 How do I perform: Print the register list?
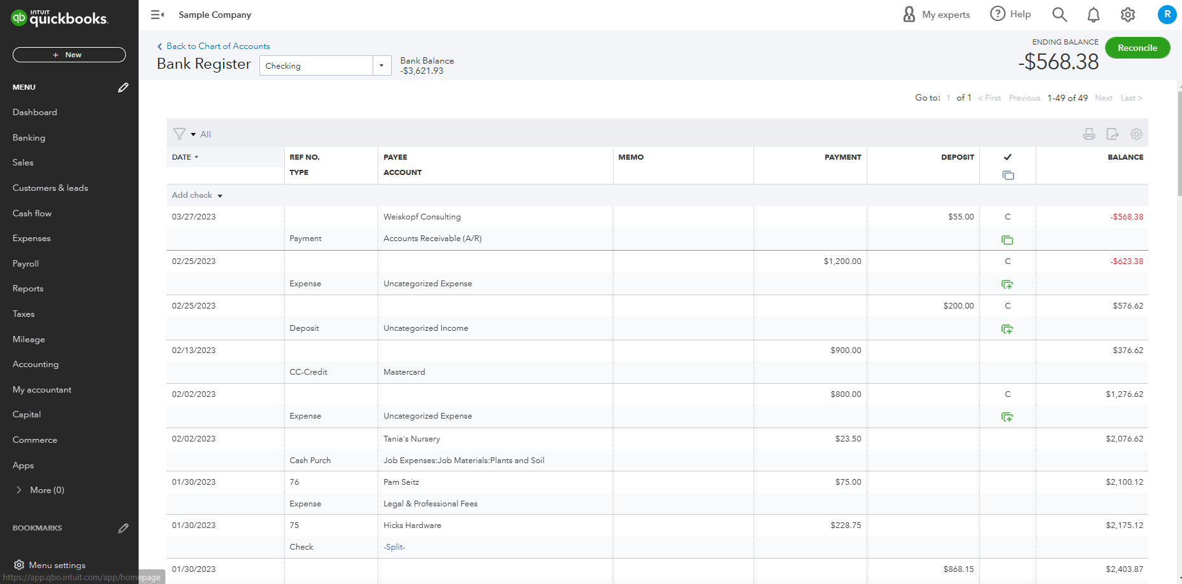[x=1089, y=134]
